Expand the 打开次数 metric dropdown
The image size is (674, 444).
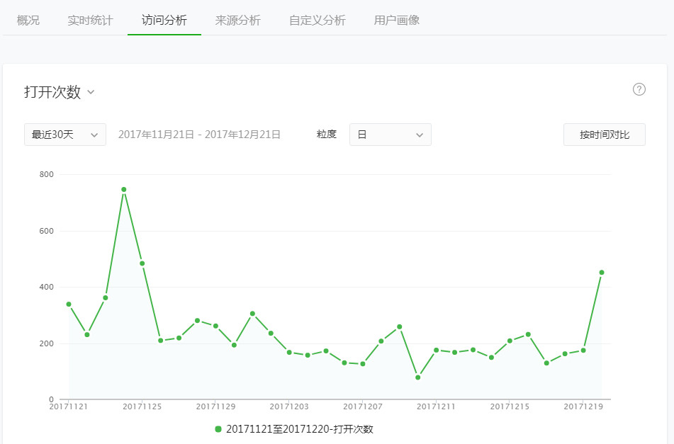60,92
